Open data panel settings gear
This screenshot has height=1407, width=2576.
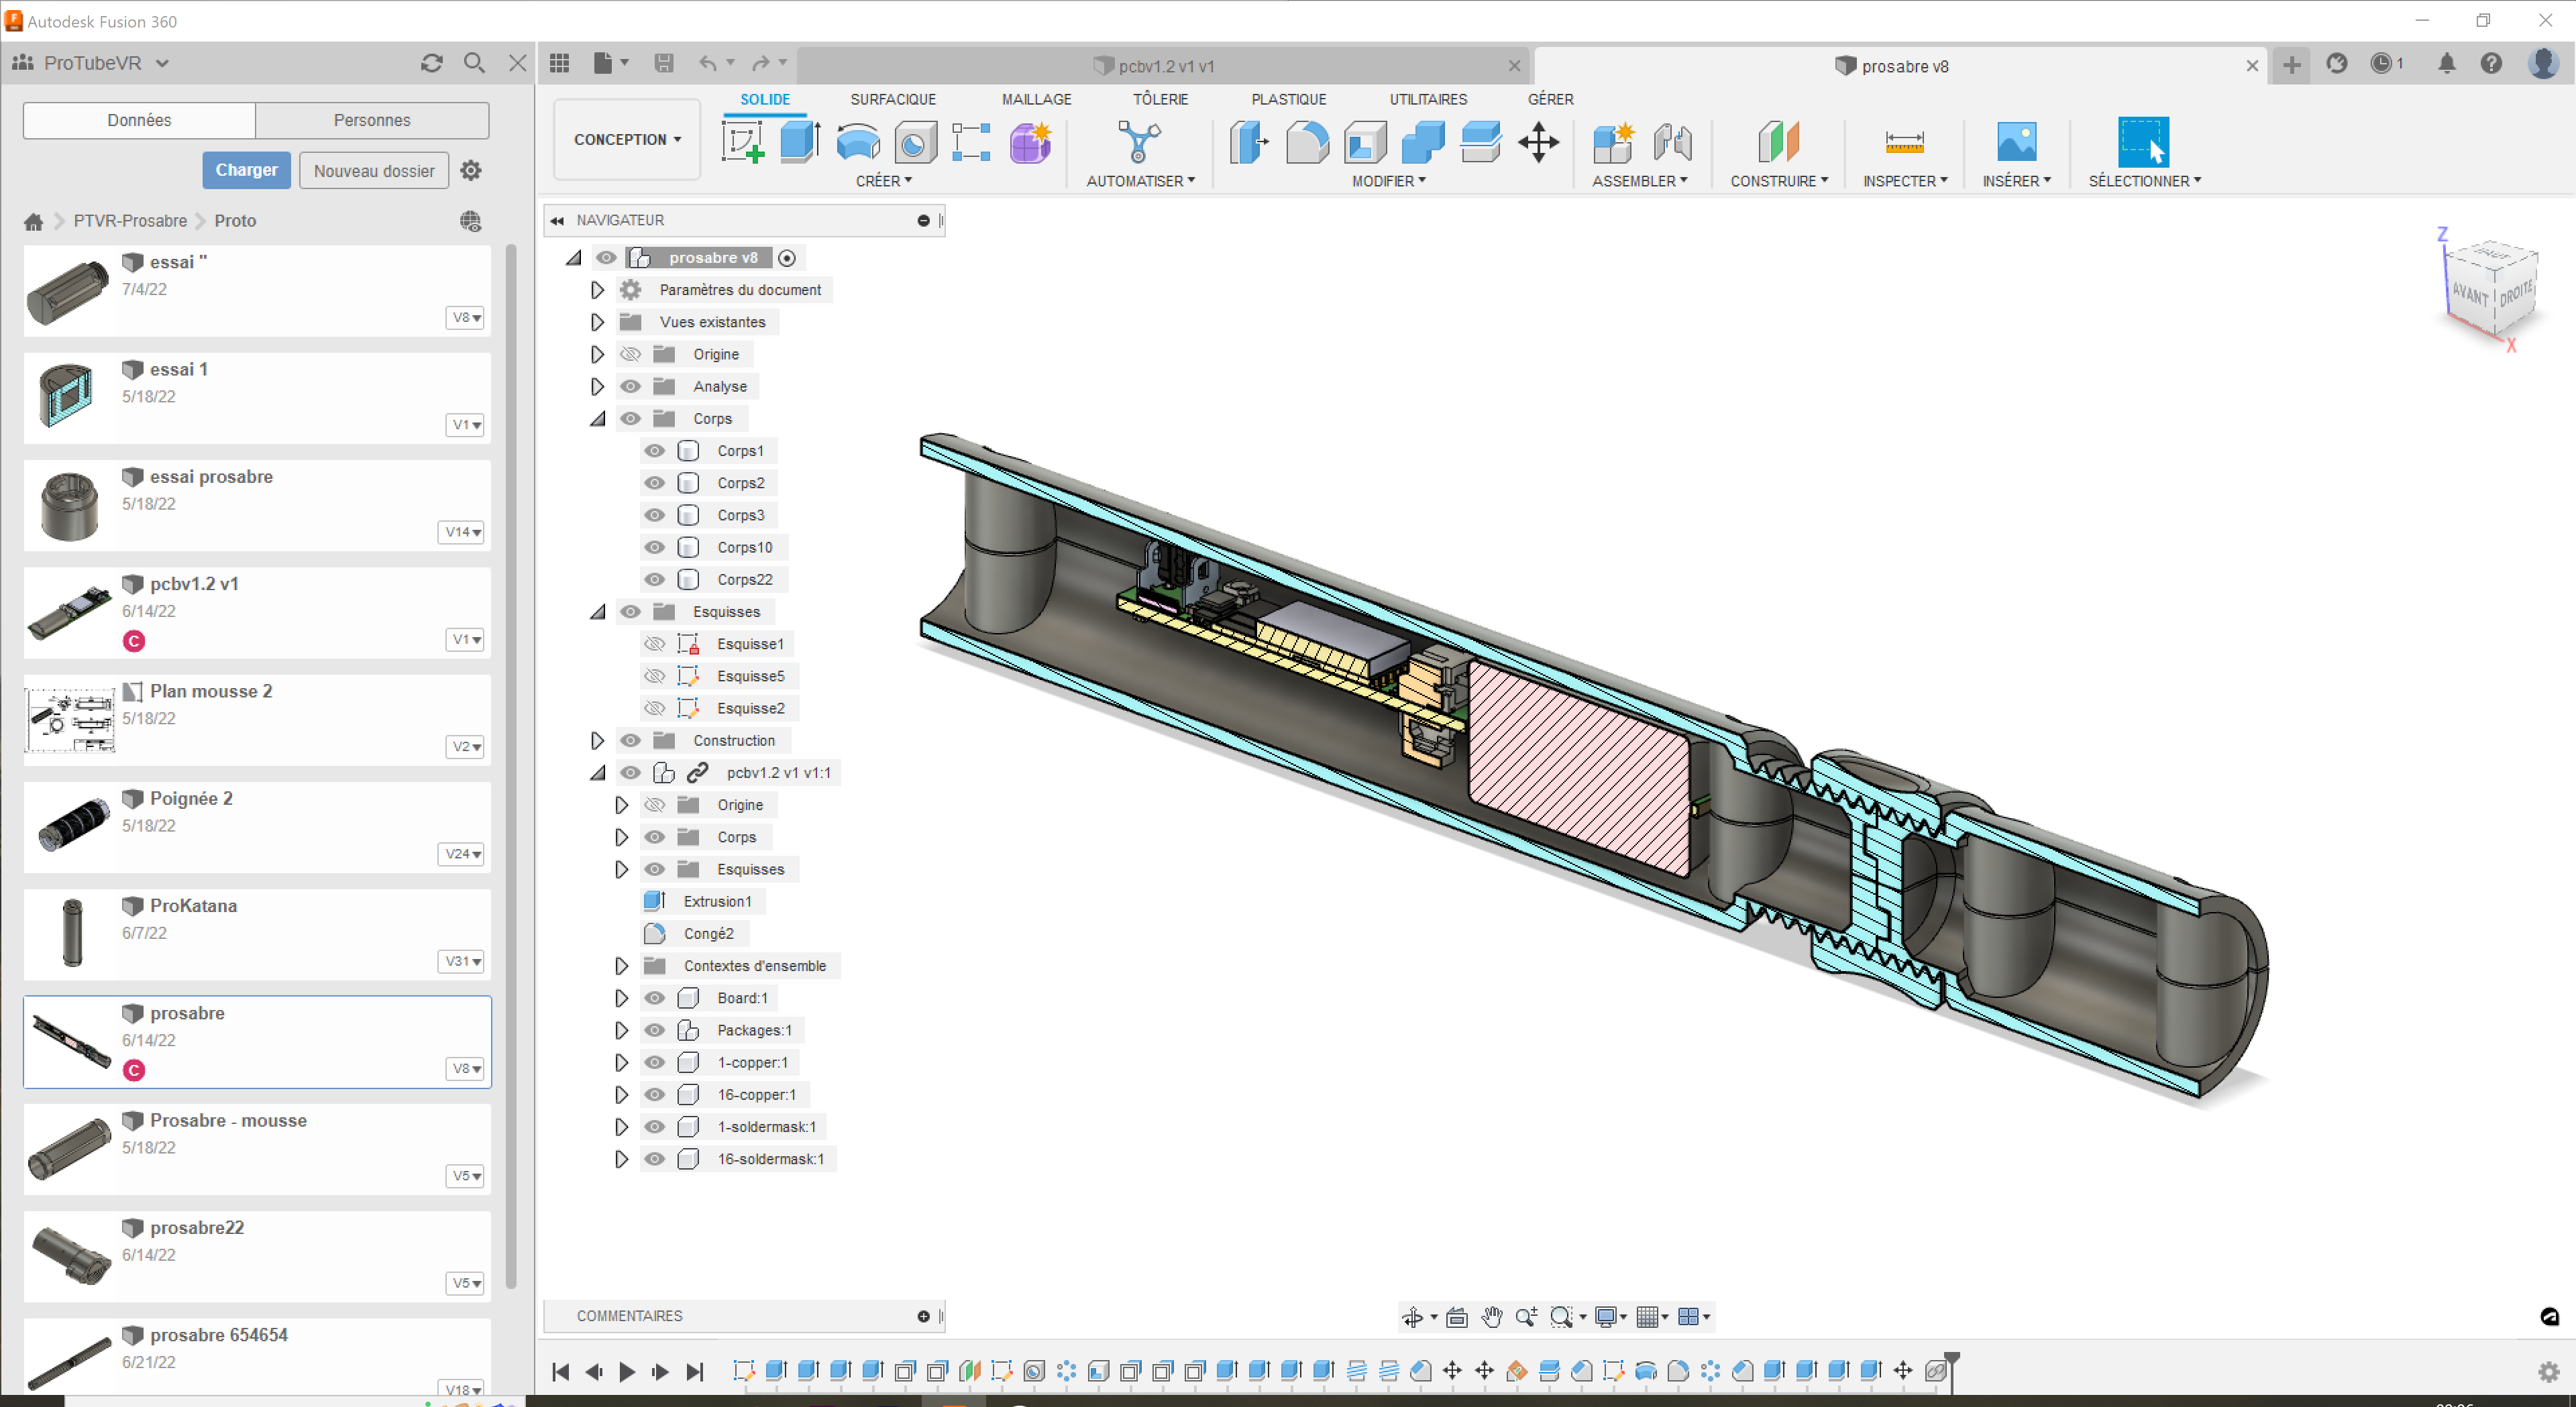471,170
